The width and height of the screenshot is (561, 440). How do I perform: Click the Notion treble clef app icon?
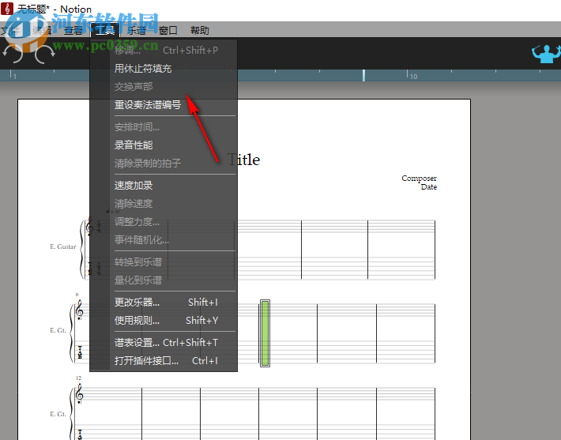click(x=7, y=8)
